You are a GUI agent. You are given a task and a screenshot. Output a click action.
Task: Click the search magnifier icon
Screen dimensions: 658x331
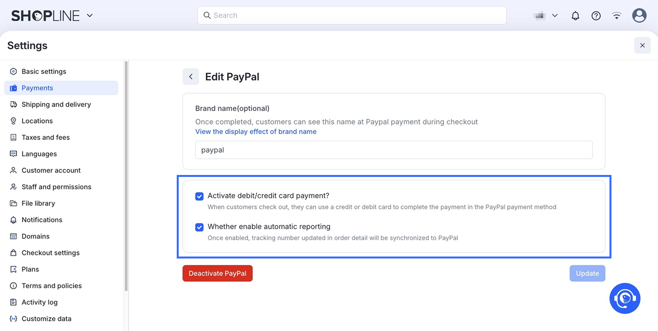(x=207, y=15)
